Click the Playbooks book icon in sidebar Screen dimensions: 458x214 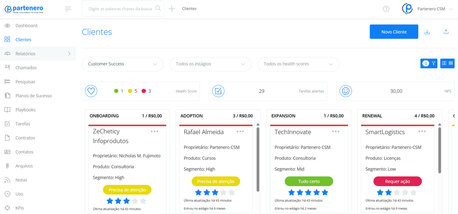(7, 110)
